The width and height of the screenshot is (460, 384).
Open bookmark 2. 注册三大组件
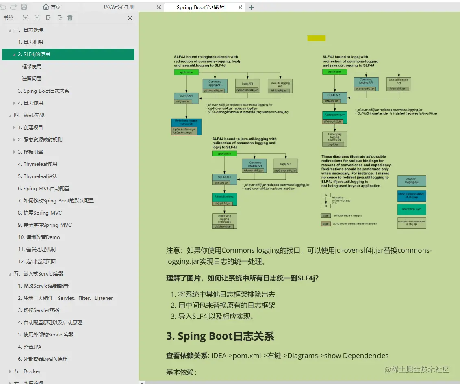pyautogui.click(x=65, y=298)
